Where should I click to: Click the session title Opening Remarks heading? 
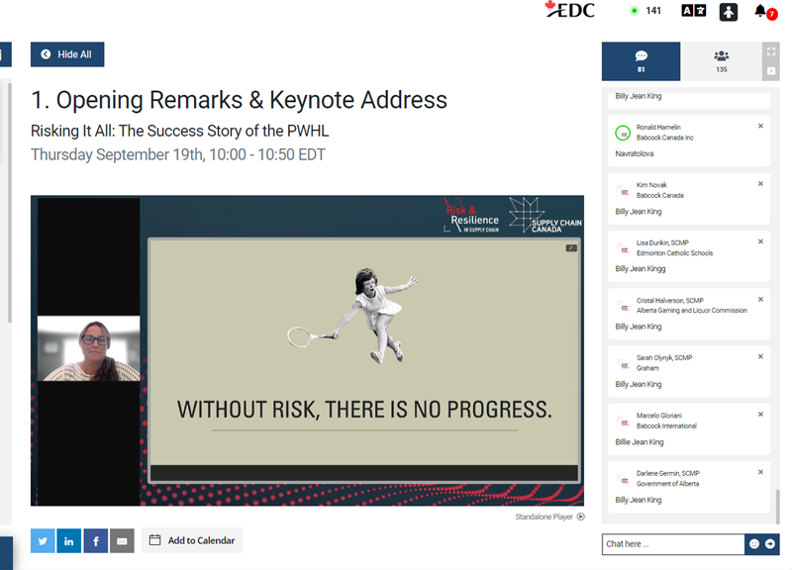coord(239,100)
